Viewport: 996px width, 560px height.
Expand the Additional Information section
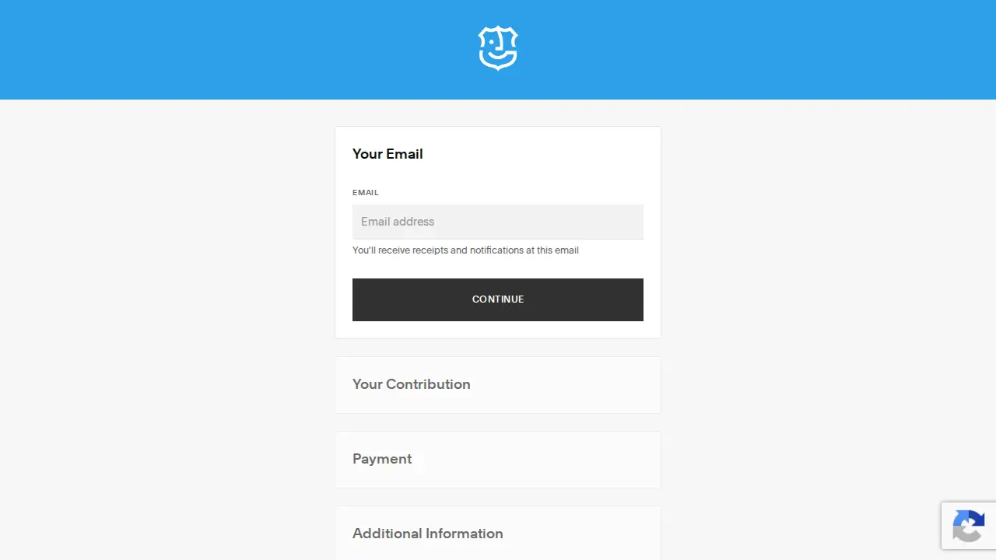498,534
